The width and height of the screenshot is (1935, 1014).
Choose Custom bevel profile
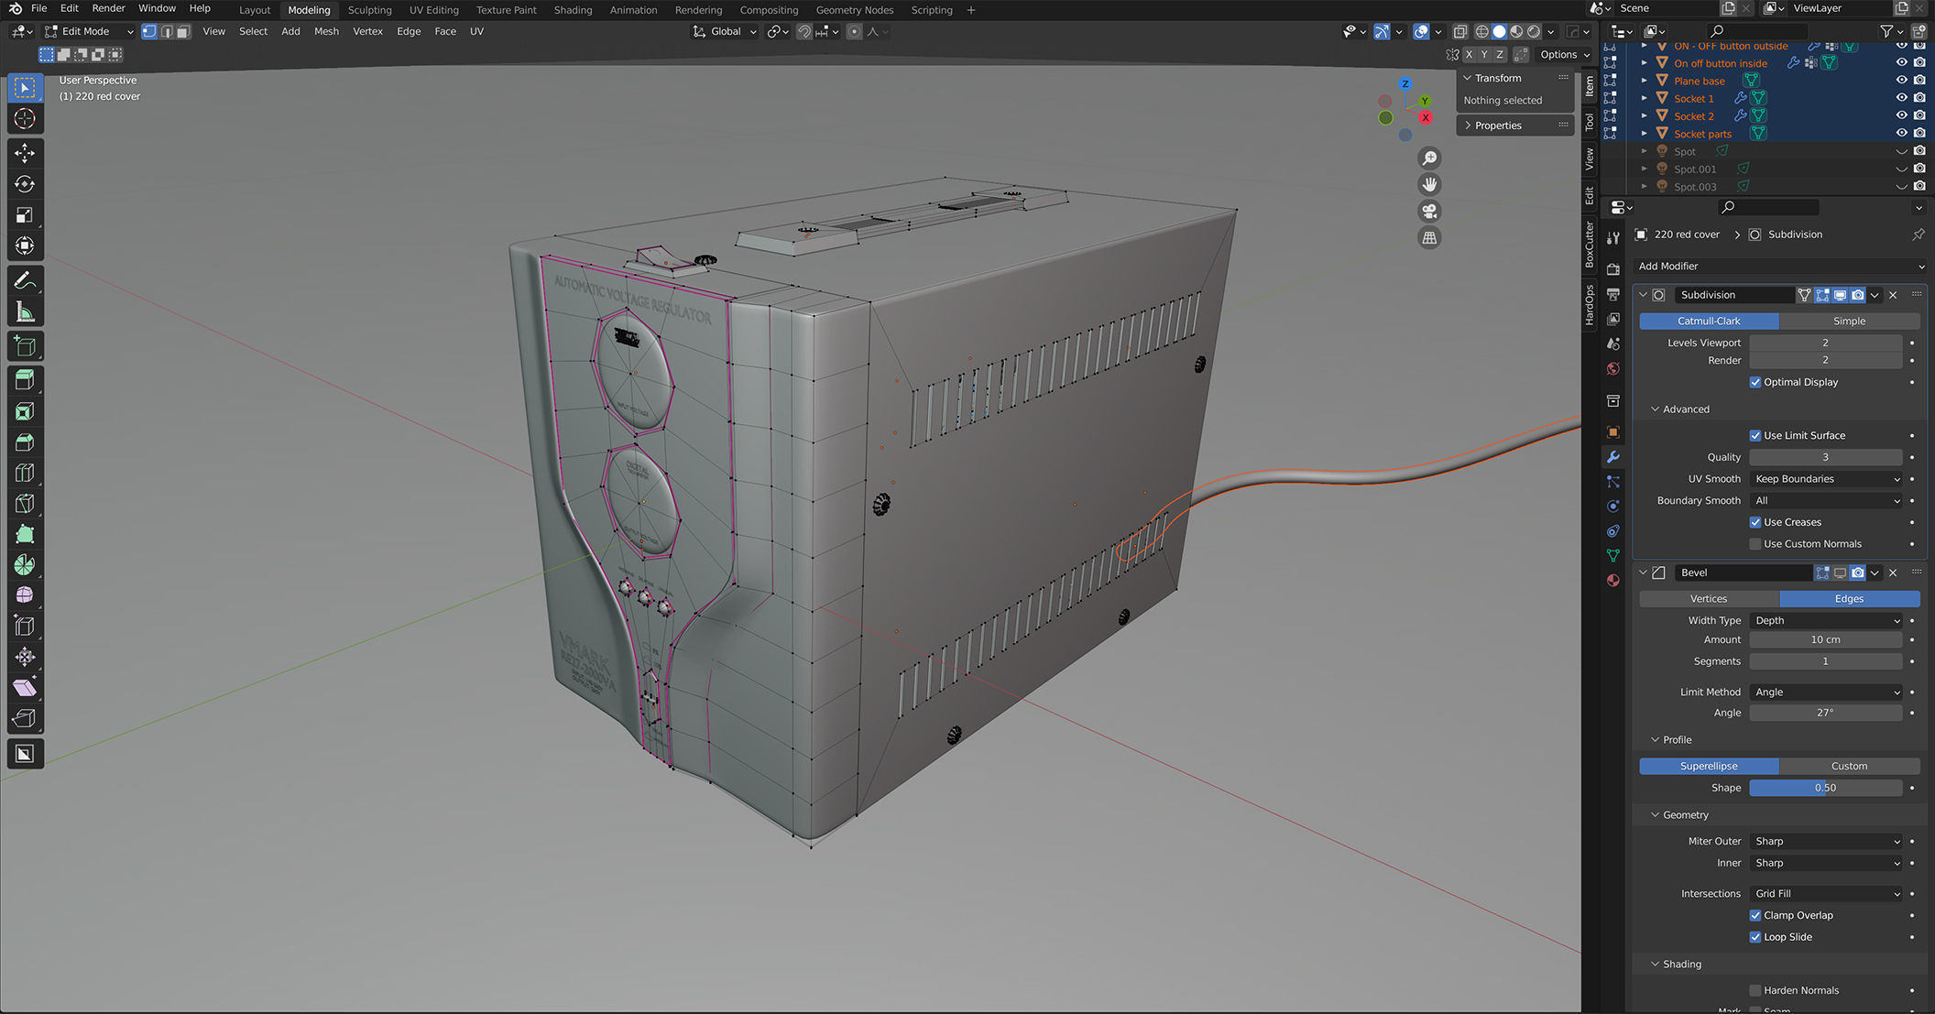[x=1849, y=767]
